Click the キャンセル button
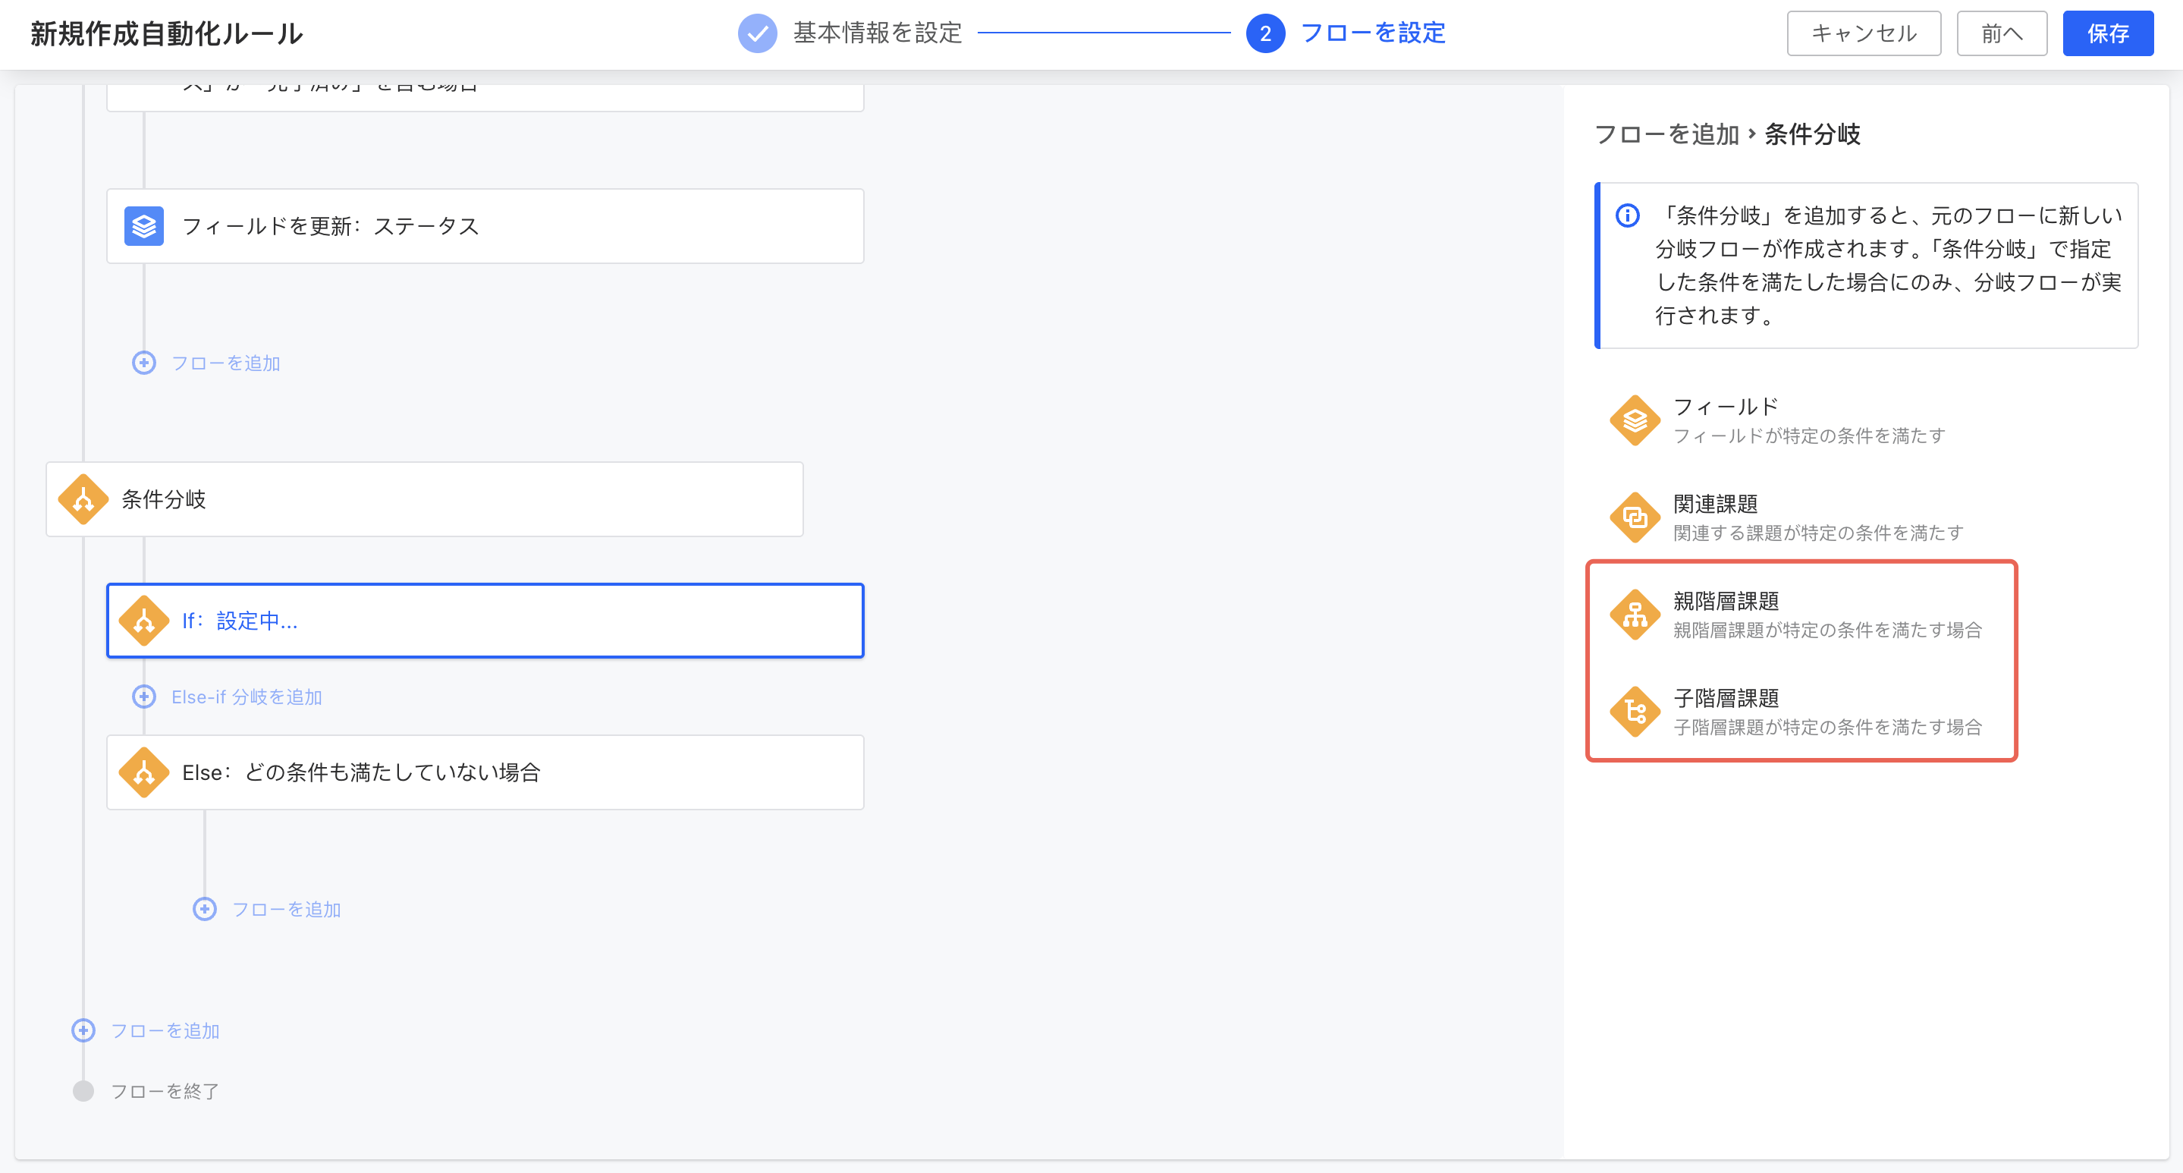2183x1173 pixels. tap(1864, 33)
